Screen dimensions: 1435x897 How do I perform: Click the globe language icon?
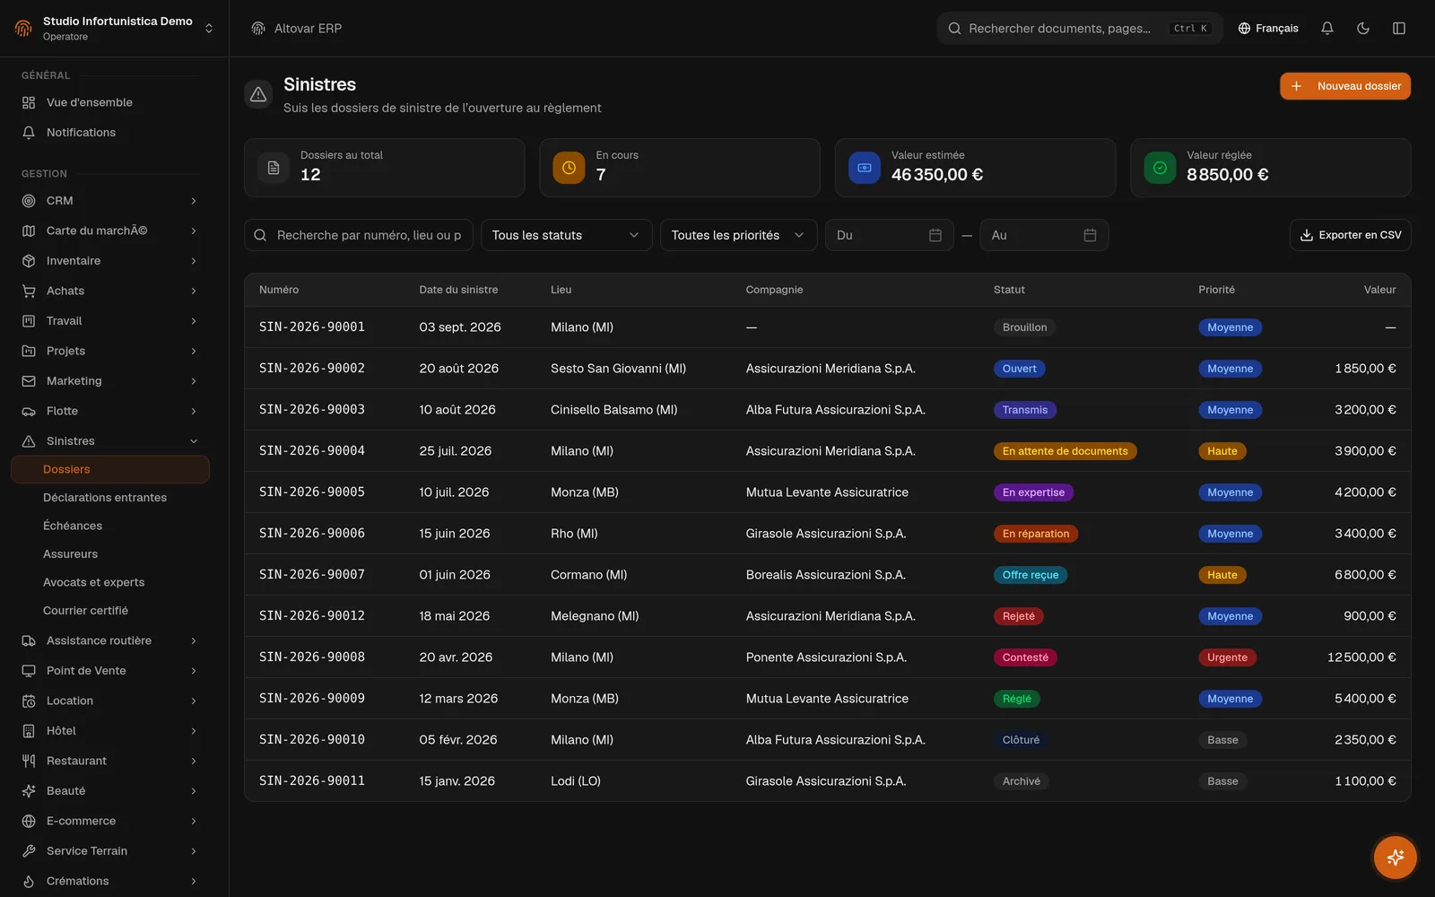(x=1244, y=29)
